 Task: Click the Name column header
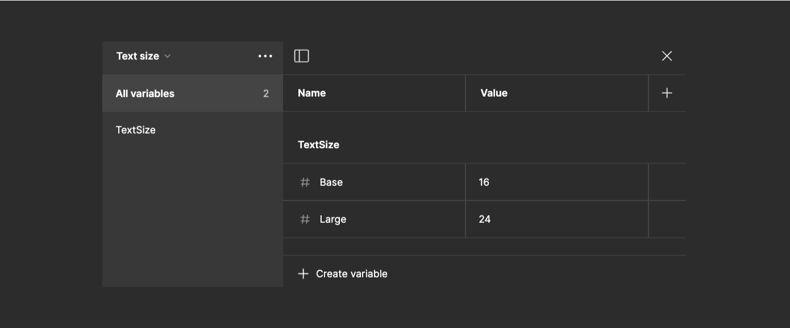[x=312, y=93]
